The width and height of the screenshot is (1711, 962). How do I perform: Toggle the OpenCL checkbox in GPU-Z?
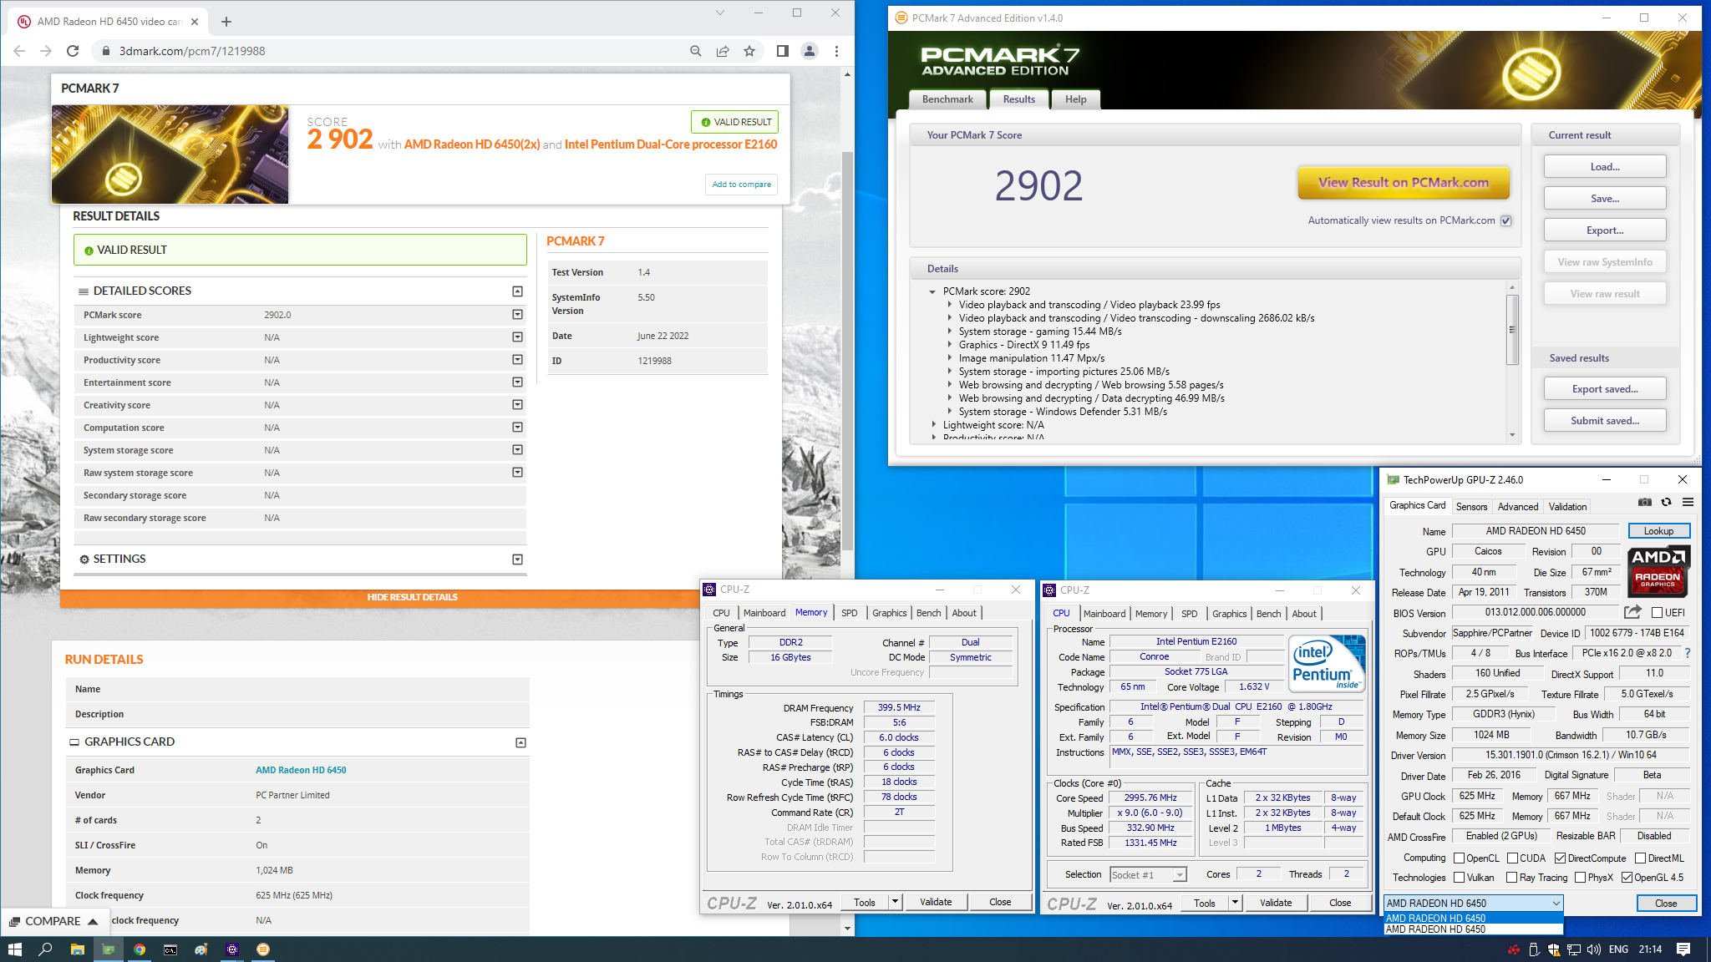tap(1460, 858)
